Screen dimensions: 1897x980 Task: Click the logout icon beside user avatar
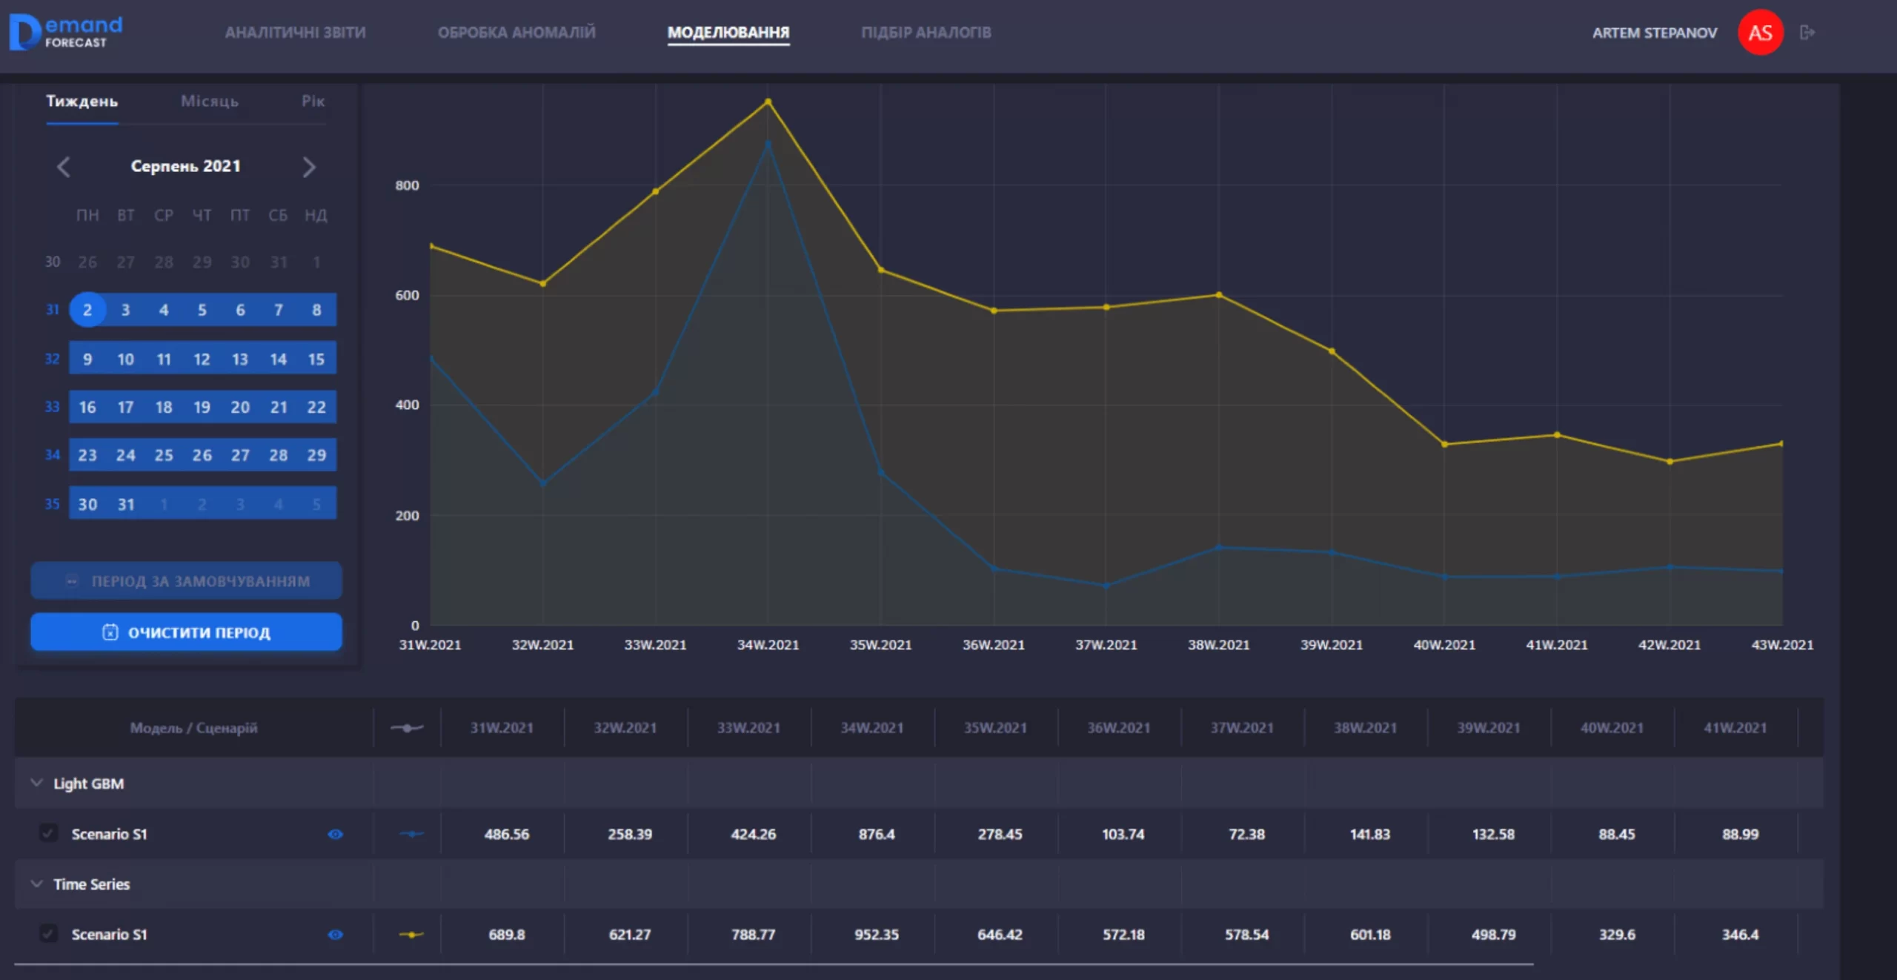[x=1807, y=33]
